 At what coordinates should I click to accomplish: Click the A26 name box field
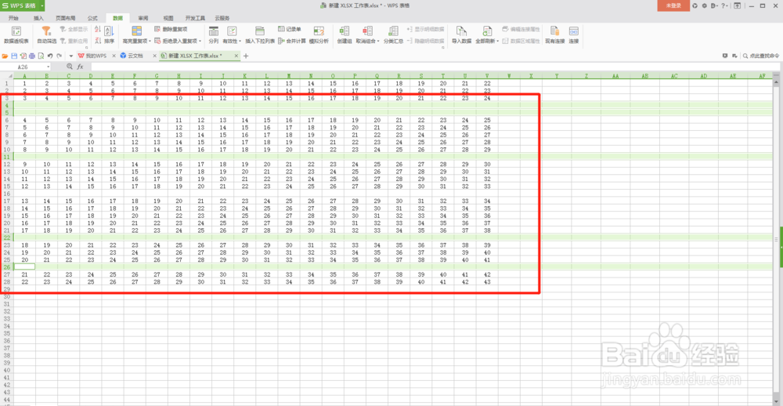(23, 67)
